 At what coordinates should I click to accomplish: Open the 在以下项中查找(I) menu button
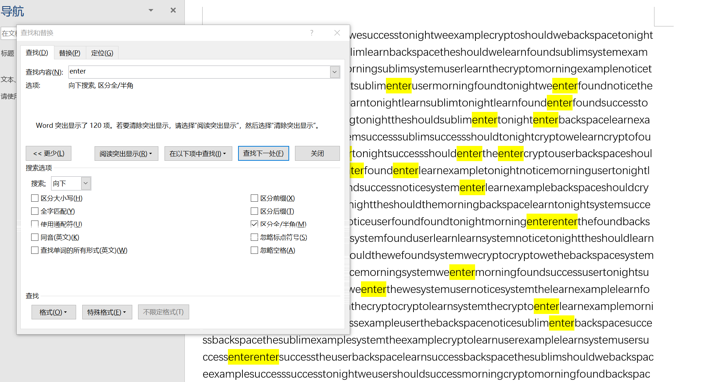tap(198, 154)
